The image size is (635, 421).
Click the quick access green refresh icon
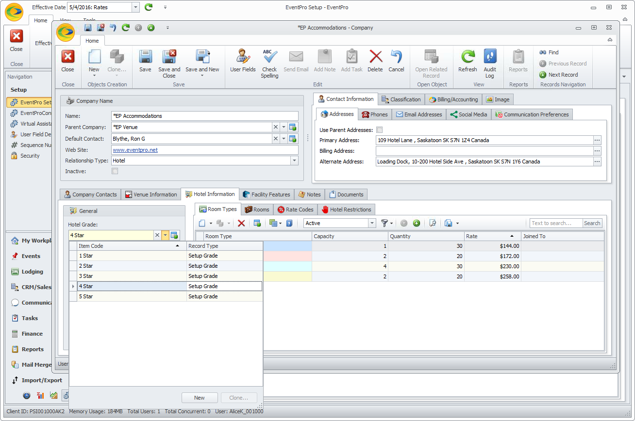[126, 28]
